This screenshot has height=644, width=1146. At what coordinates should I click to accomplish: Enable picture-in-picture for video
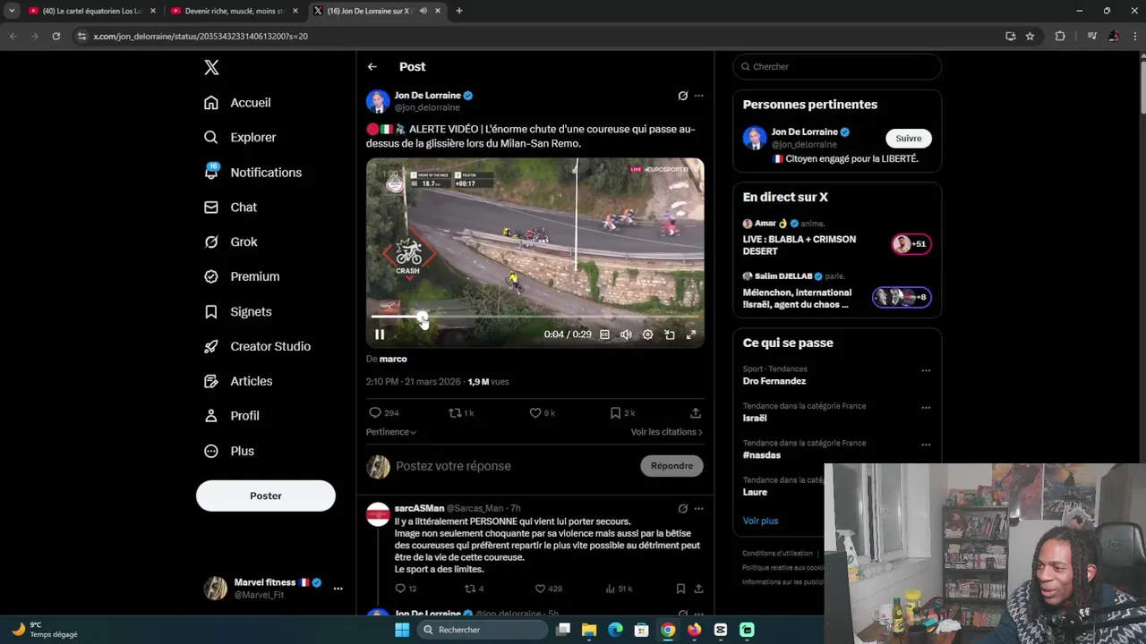point(669,335)
